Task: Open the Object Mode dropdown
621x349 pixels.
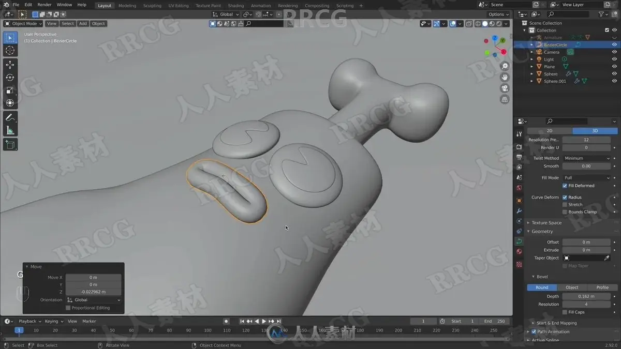Action: tap(24, 23)
